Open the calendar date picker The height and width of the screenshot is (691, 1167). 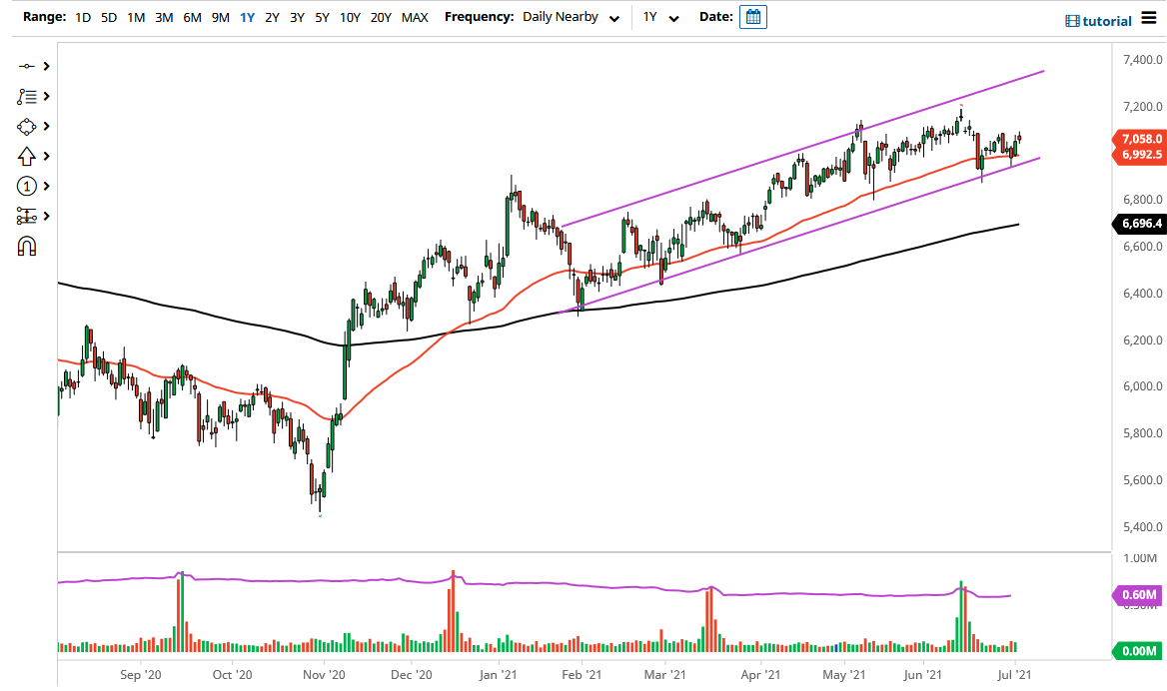click(x=752, y=16)
